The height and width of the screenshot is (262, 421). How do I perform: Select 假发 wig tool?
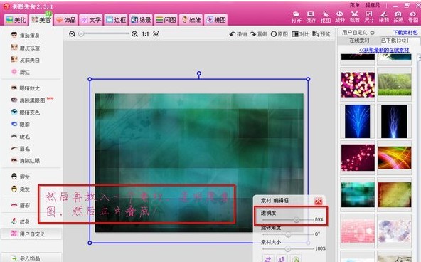point(21,177)
